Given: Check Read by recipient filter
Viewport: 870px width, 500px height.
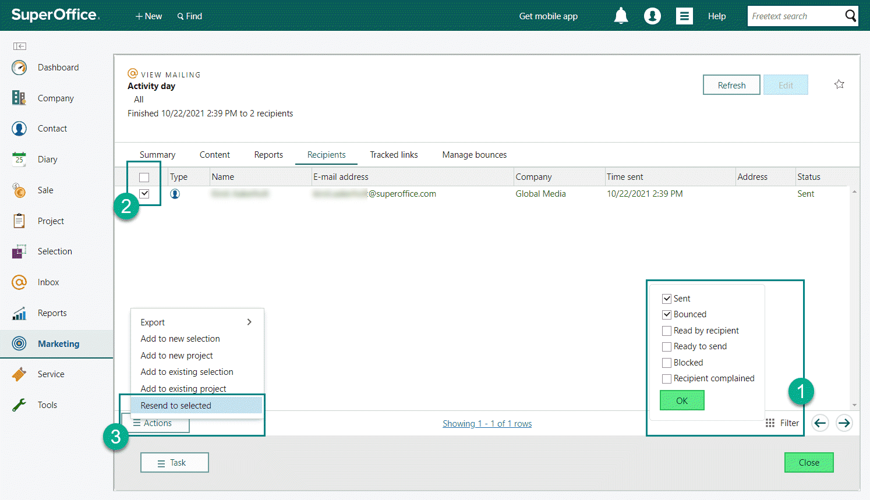Looking at the screenshot, I should coord(667,331).
